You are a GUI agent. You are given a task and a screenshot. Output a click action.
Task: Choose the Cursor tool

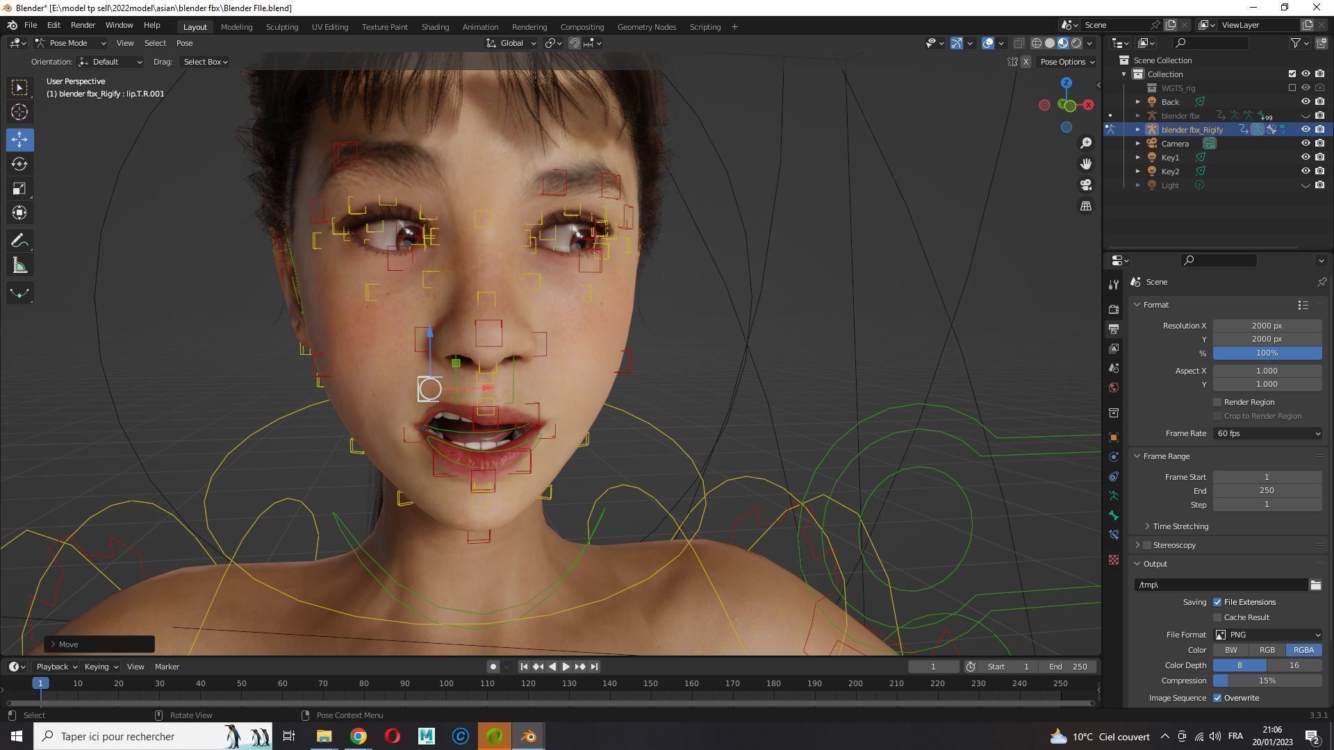pyautogui.click(x=19, y=112)
